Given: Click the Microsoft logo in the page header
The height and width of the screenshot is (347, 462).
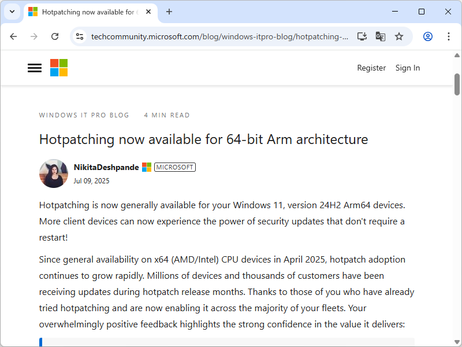Looking at the screenshot, I should click(x=58, y=68).
